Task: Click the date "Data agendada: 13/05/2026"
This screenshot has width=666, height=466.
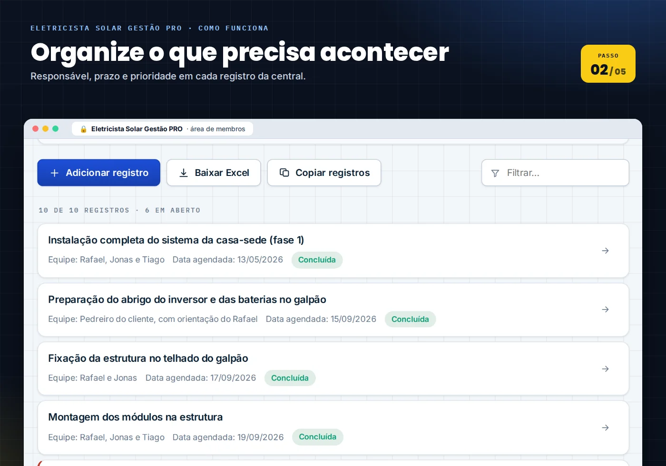Action: pos(228,260)
